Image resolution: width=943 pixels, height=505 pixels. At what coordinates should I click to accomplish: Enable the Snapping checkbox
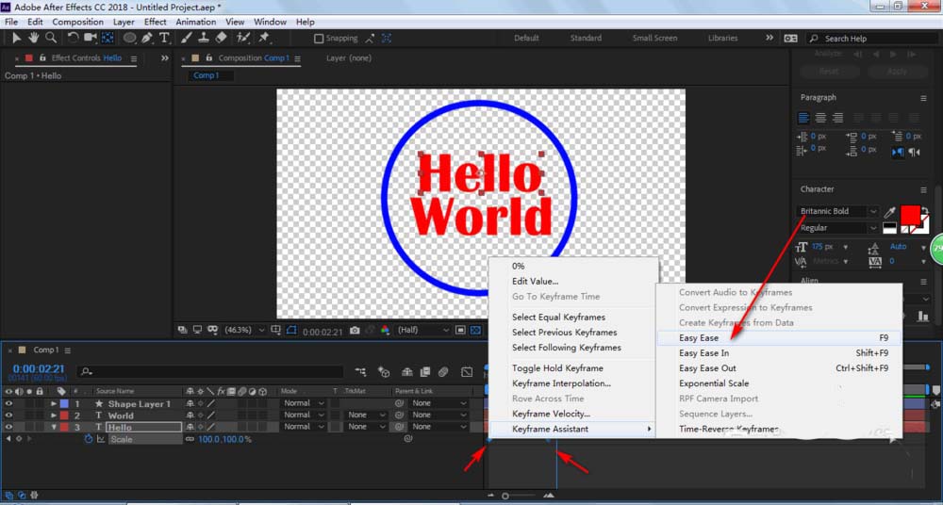[x=319, y=39]
